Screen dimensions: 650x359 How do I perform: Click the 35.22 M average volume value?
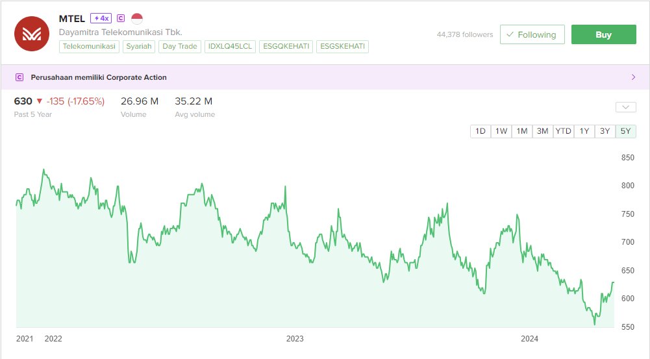coord(194,101)
